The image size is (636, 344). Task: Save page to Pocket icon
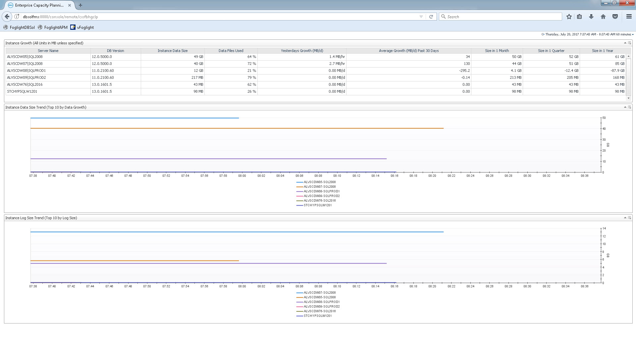(x=615, y=17)
